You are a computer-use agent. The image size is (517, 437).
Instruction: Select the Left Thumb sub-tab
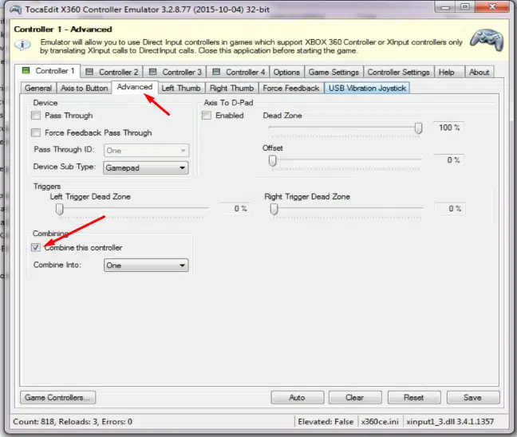(x=181, y=88)
